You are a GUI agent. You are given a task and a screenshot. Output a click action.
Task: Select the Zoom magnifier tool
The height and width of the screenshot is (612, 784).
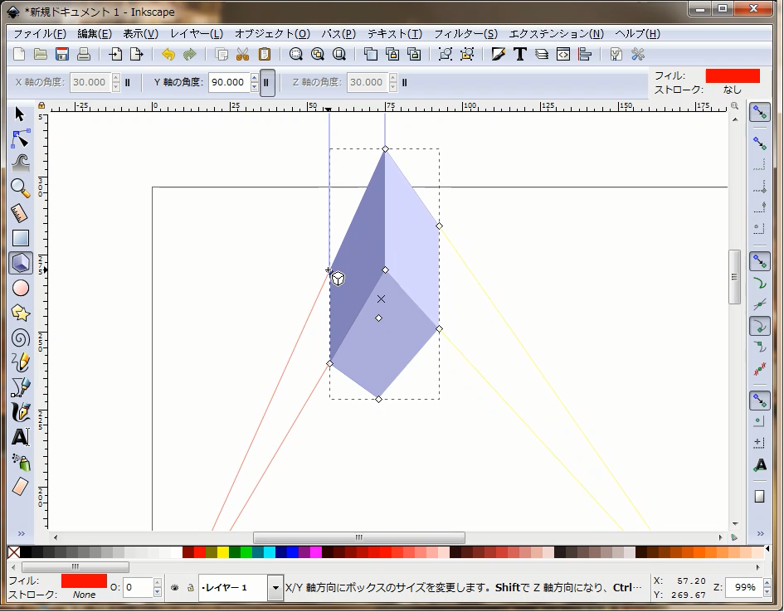pos(21,188)
